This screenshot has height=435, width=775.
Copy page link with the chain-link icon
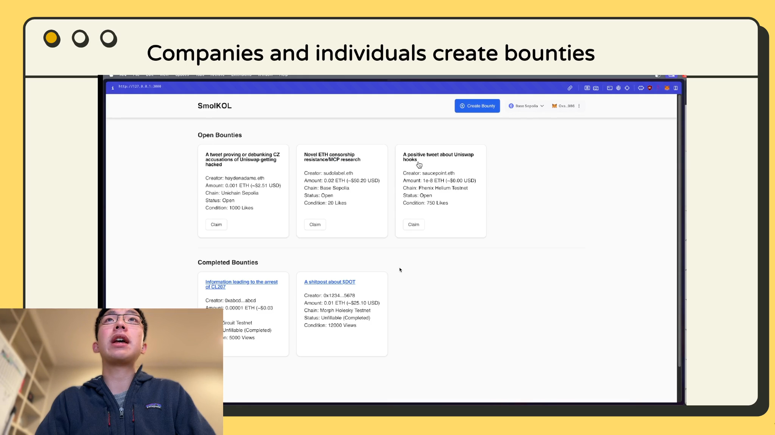[x=570, y=88]
